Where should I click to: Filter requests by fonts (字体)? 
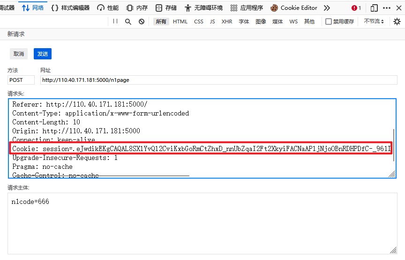[x=244, y=22]
